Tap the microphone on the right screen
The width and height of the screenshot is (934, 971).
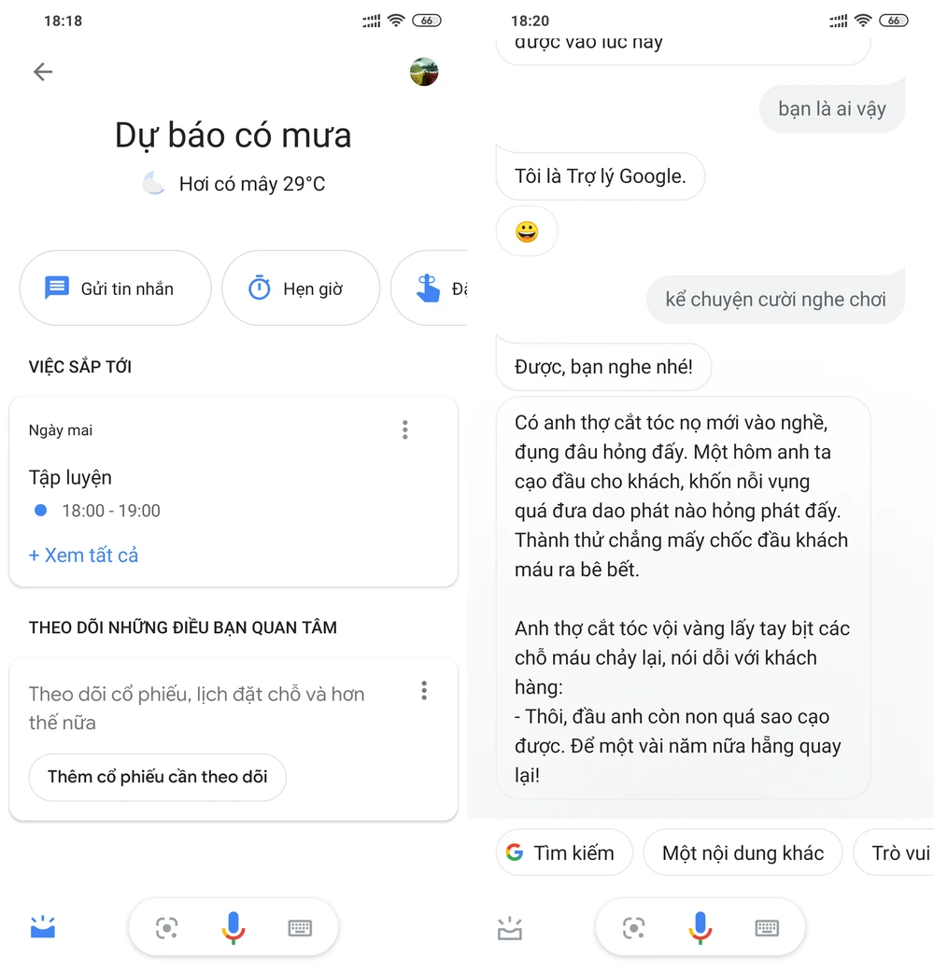pos(700,928)
